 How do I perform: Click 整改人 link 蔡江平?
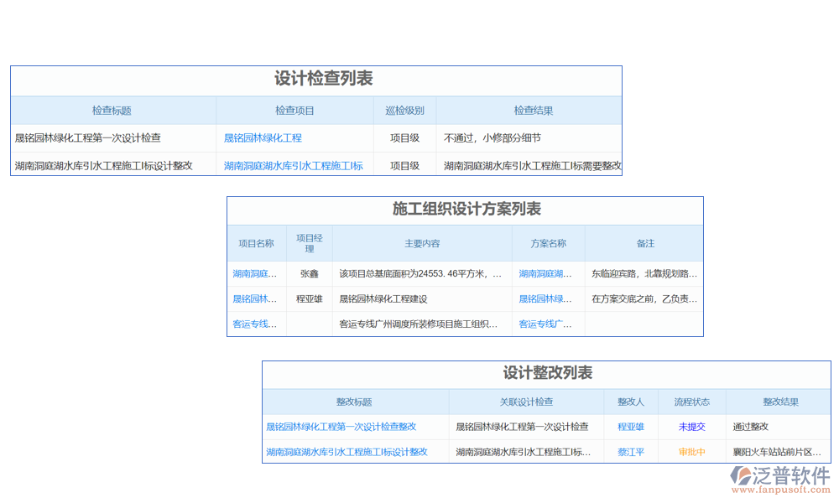(631, 452)
